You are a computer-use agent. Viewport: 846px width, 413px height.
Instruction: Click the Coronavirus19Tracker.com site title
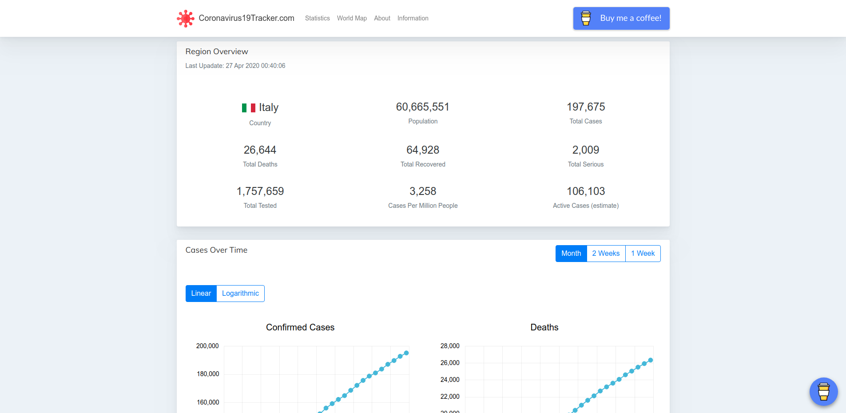(246, 18)
